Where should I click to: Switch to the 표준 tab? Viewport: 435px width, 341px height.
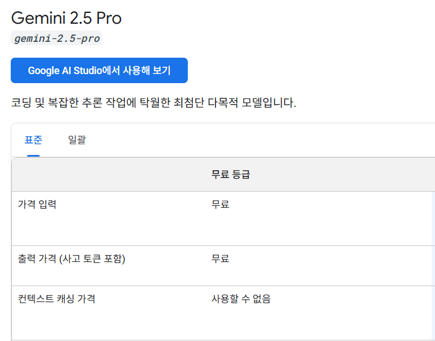tap(33, 140)
